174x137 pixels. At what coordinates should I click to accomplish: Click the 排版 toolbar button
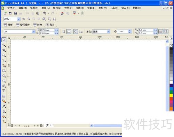point(8,25)
